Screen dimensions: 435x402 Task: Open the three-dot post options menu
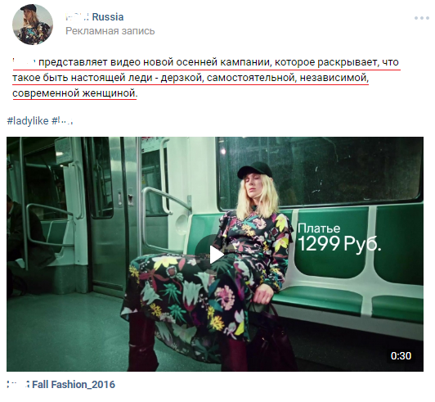pyautogui.click(x=422, y=18)
